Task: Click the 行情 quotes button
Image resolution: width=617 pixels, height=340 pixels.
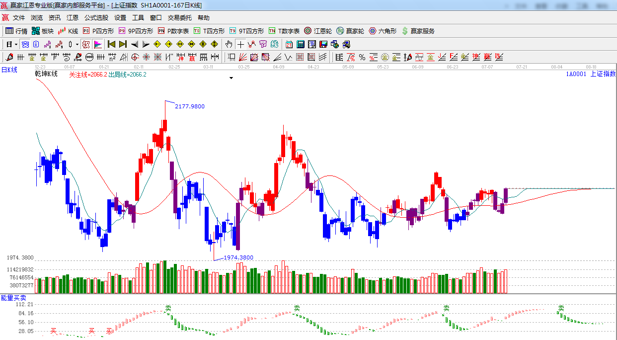Action: pos(16,31)
